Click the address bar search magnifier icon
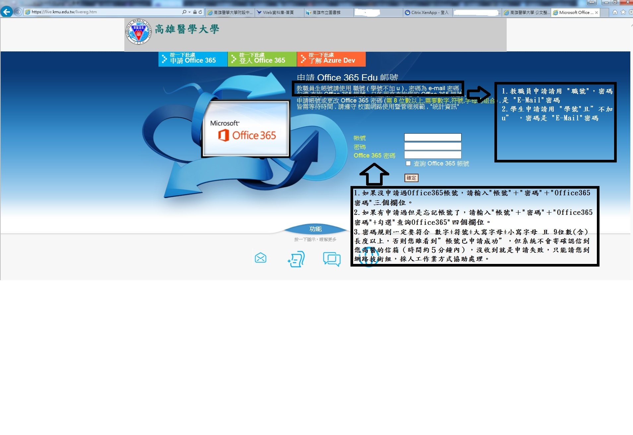 pyautogui.click(x=184, y=12)
